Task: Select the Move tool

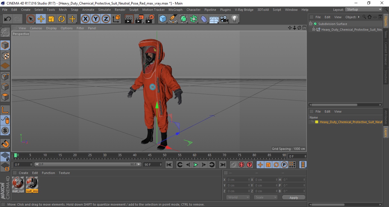Action: tap(41, 19)
